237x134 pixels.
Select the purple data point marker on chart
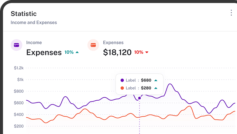click(x=140, y=98)
